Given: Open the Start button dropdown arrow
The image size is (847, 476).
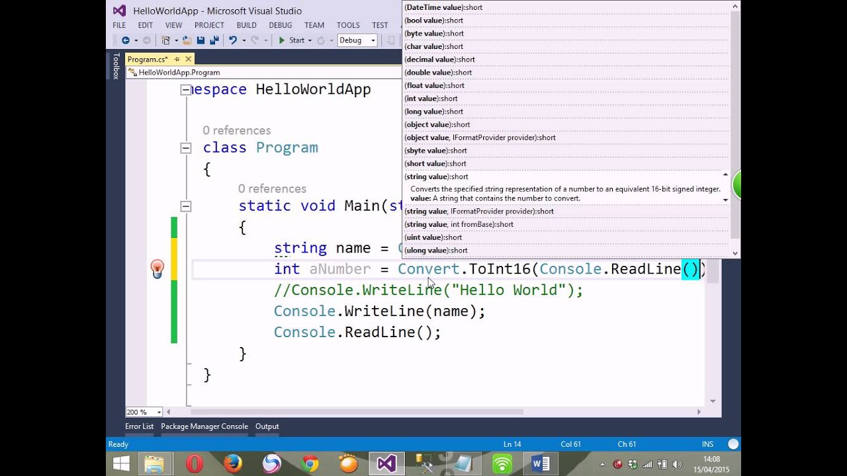Looking at the screenshot, I should tap(310, 40).
